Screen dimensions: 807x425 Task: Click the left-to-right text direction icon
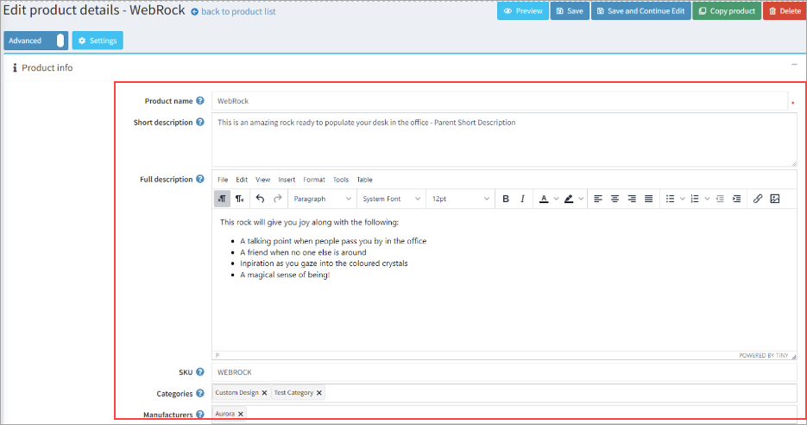(x=222, y=199)
